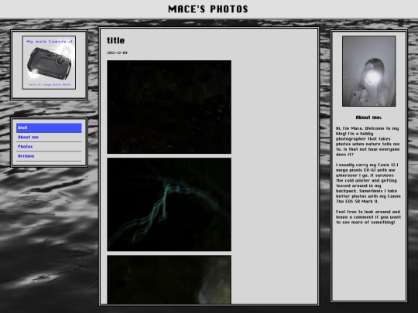Click the MACE'S PHOTOS site header
This screenshot has height=313, width=418.
(208, 9)
